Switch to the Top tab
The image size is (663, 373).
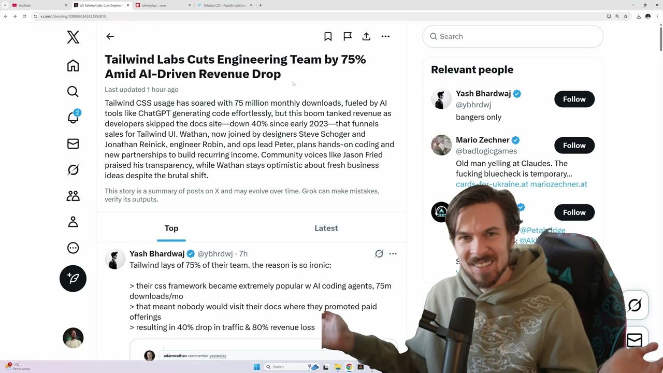point(171,228)
